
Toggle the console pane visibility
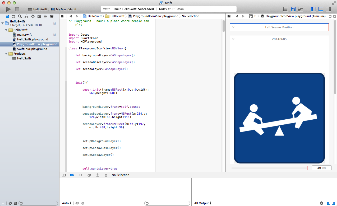coord(333,203)
